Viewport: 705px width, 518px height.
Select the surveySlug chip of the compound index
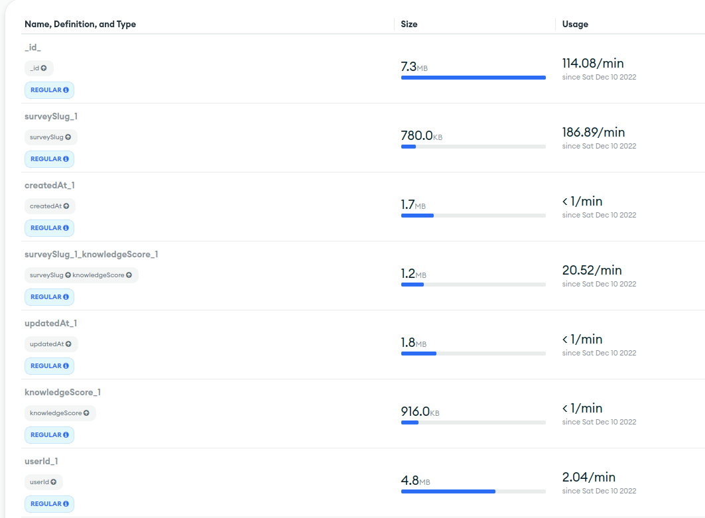coord(48,275)
